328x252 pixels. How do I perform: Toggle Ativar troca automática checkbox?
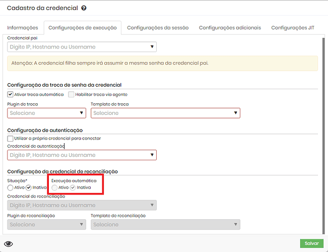[11, 94]
